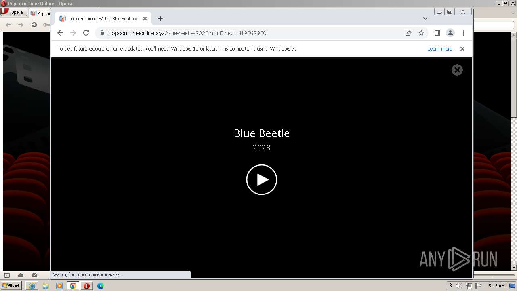Click the Opera page scrollbar down arrow

point(513,267)
